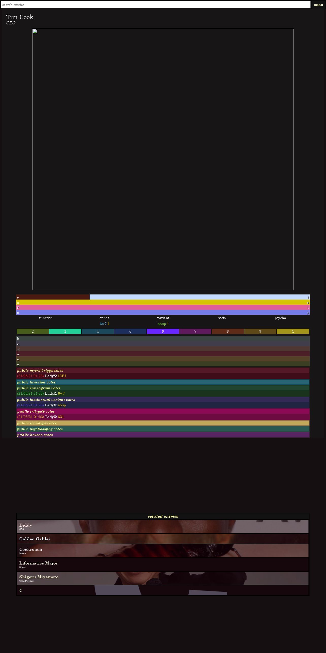
Task: Click enneagram type 1 swatch
Action: click(293, 331)
